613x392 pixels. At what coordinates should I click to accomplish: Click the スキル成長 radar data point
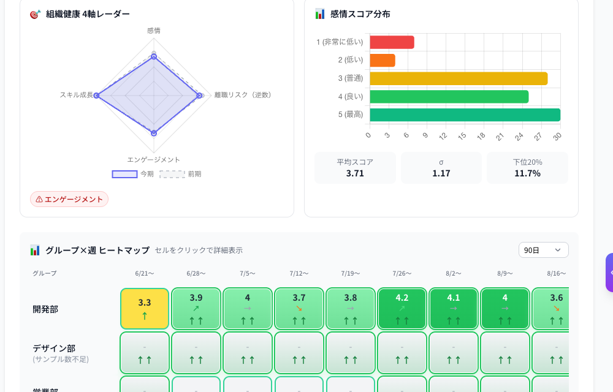coord(97,96)
